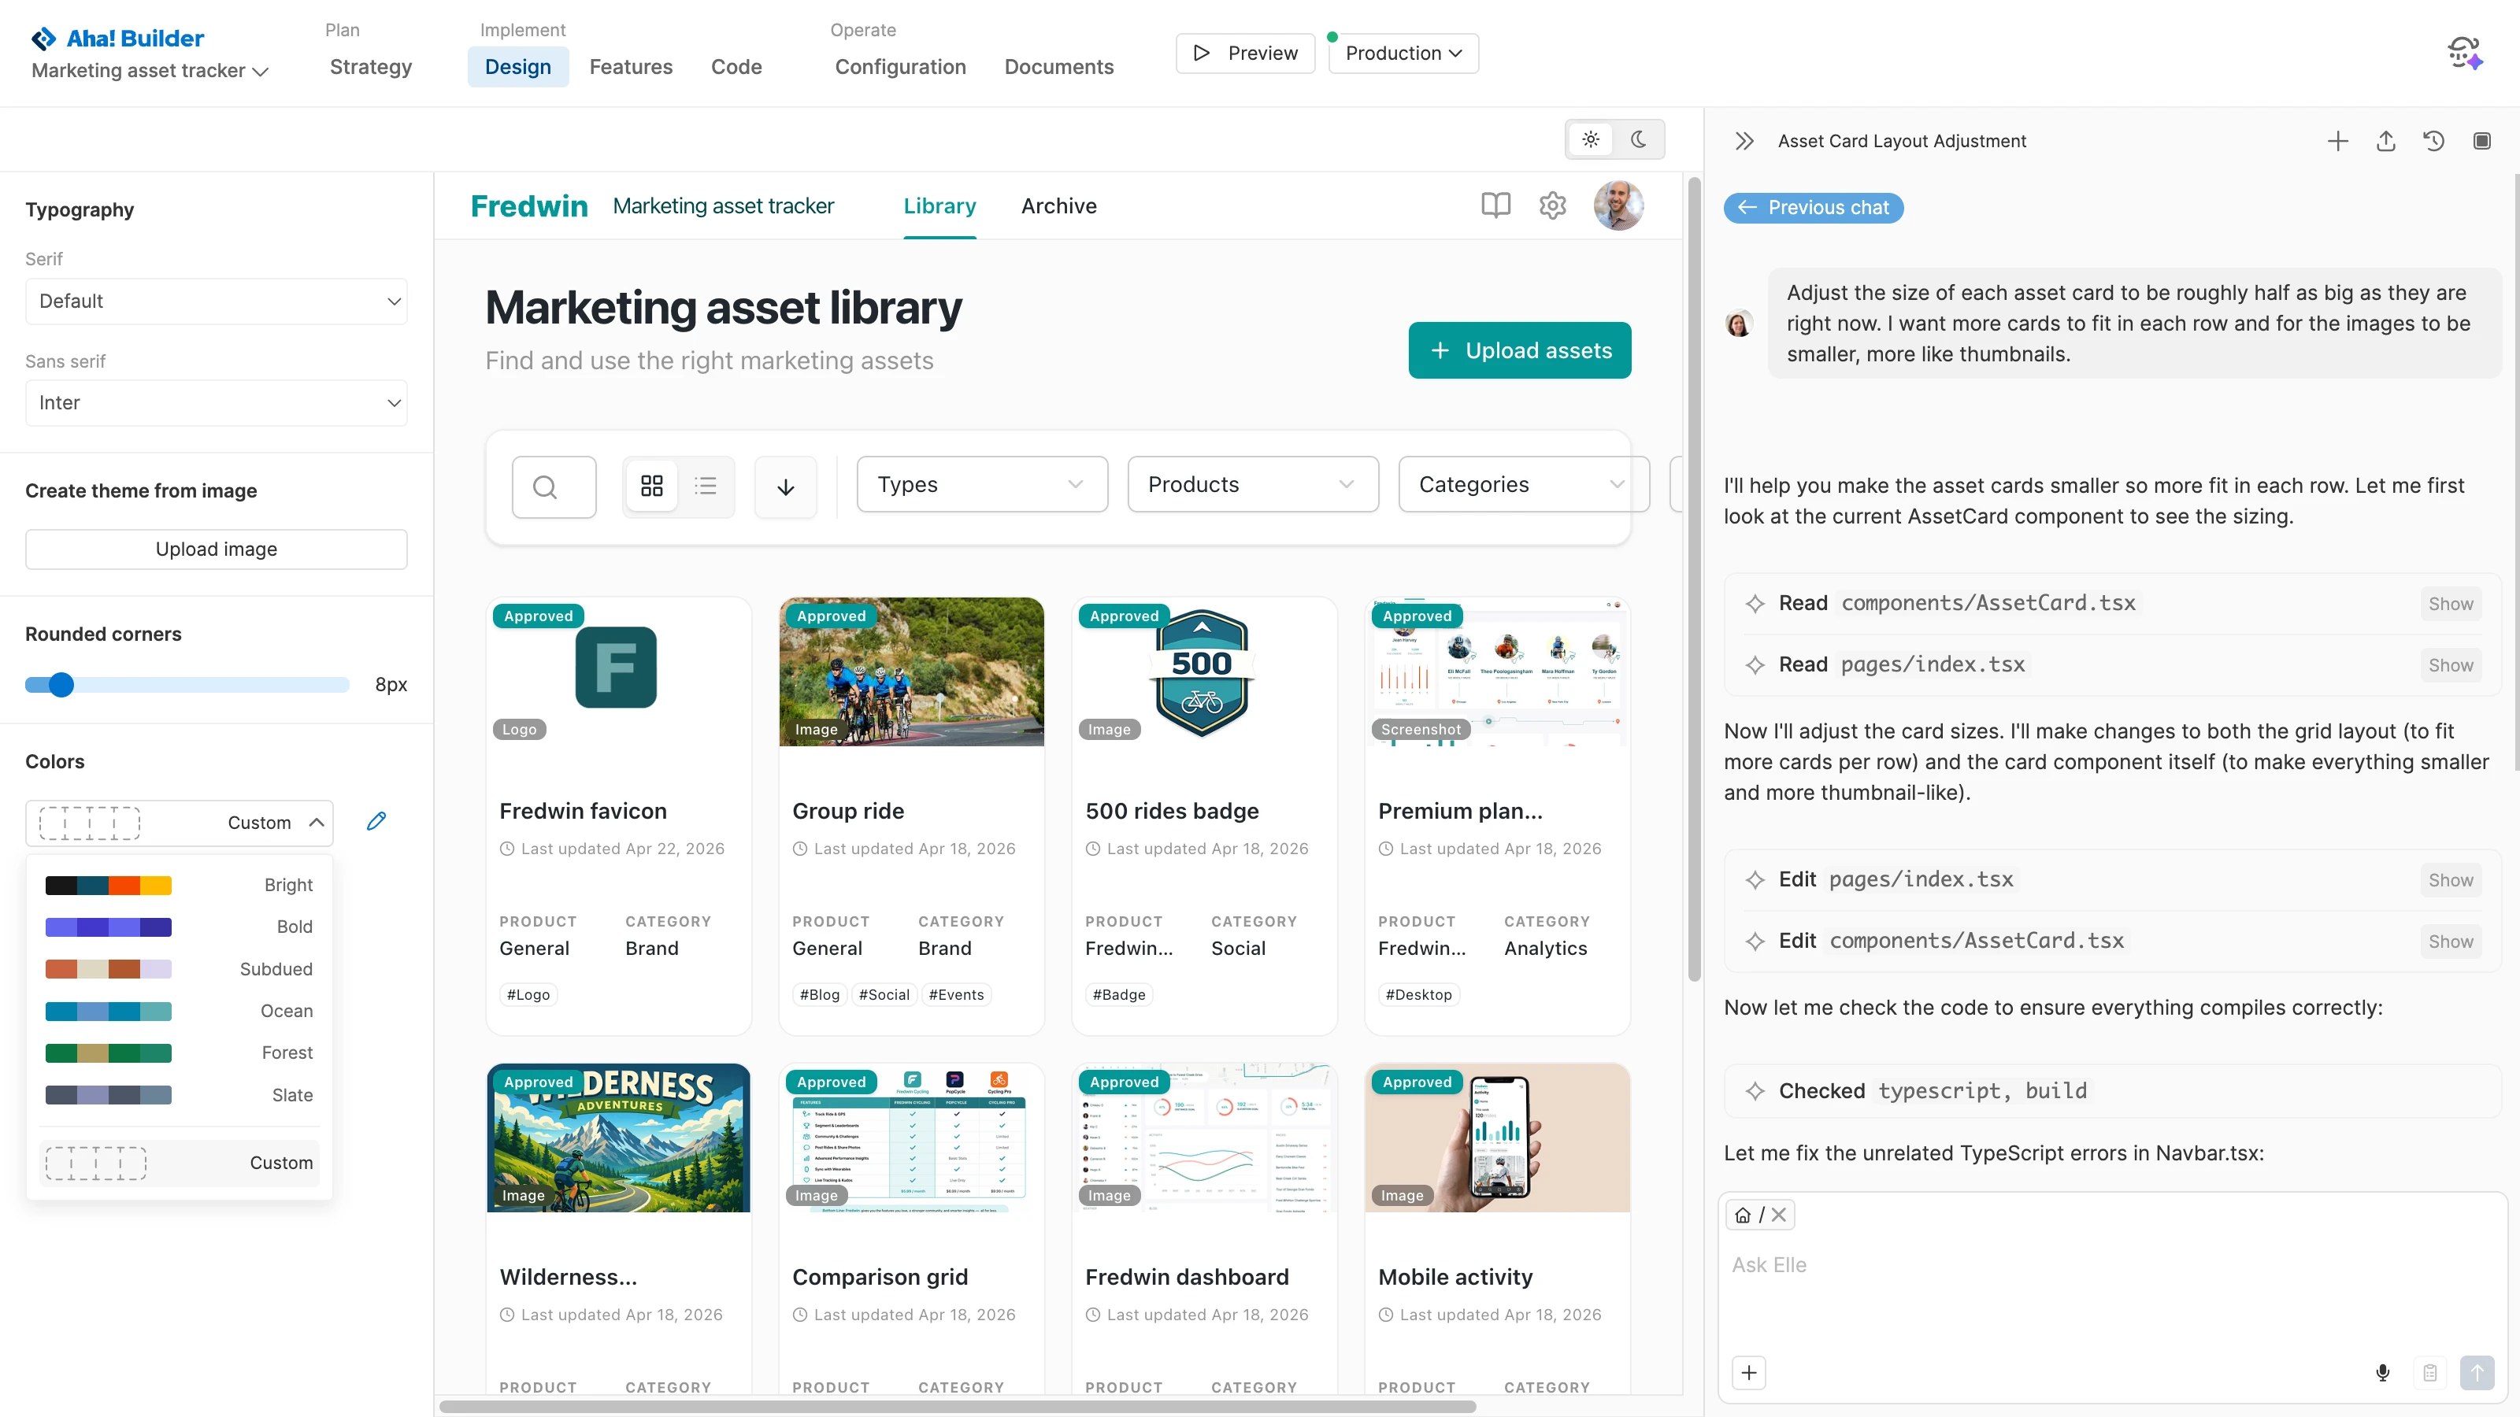The image size is (2520, 1417).
Task: Switch to list view layout
Action: coord(706,486)
